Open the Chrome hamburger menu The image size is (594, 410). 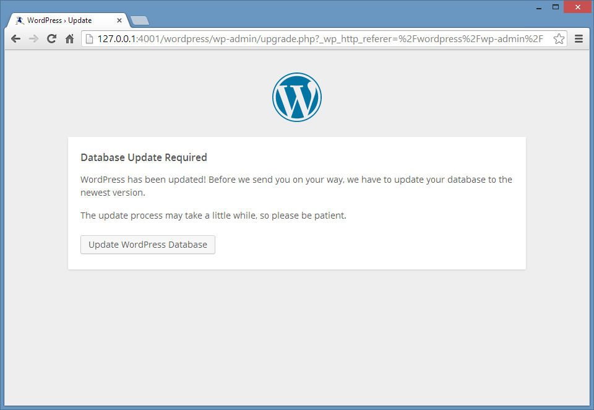[579, 39]
